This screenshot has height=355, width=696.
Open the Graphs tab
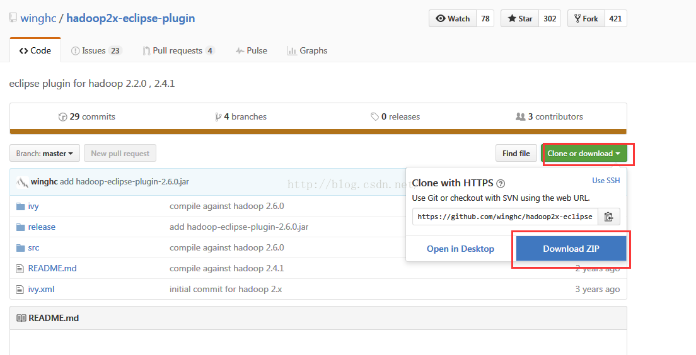coord(307,50)
